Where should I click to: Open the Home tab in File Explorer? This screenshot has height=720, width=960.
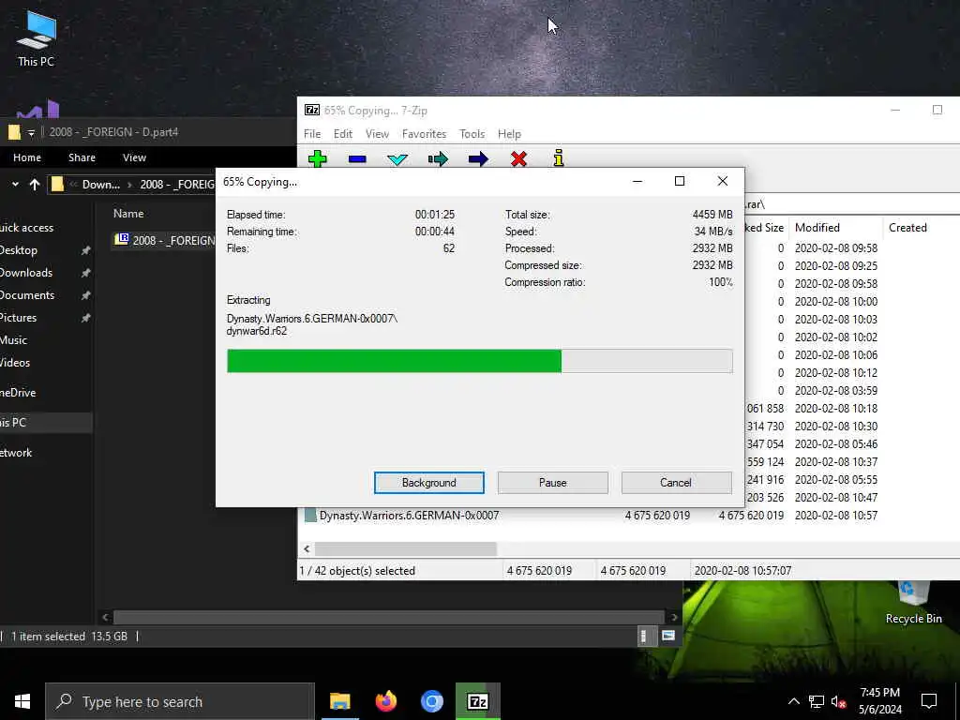pos(27,157)
